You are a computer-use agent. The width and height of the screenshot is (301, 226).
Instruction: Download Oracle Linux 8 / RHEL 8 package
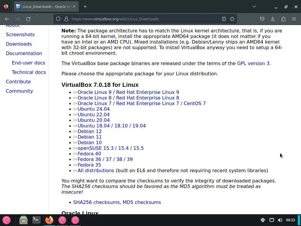pyautogui.click(x=128, y=98)
